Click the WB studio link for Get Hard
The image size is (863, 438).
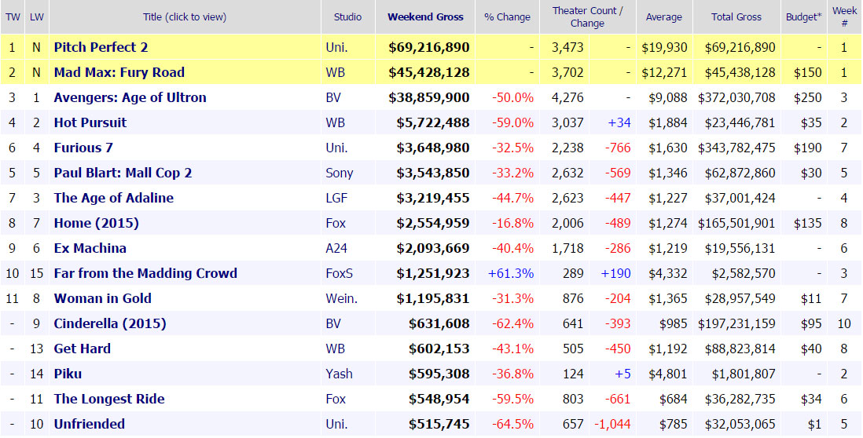[x=335, y=349]
